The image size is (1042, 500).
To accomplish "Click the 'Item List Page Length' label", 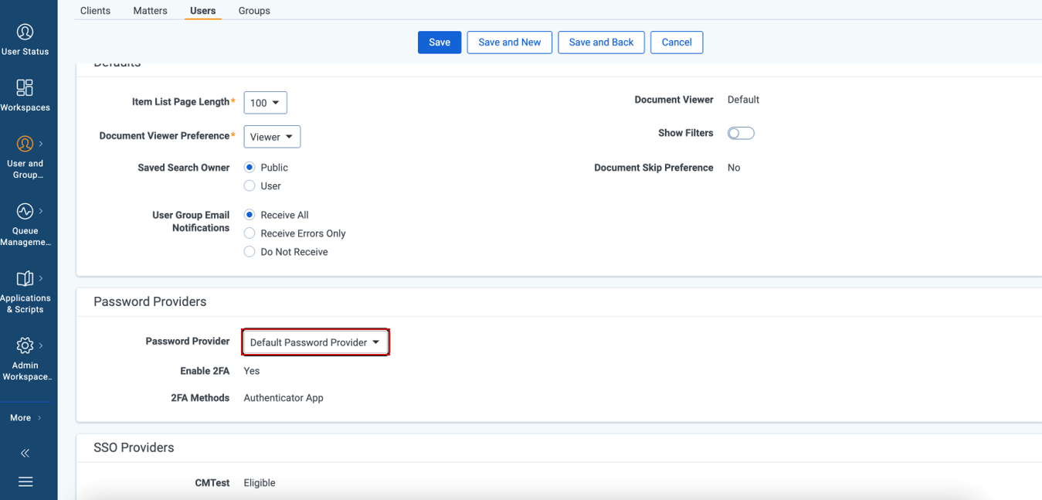I will [182, 102].
